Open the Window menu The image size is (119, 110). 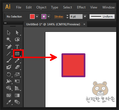pyautogui.click(x=109, y=7)
